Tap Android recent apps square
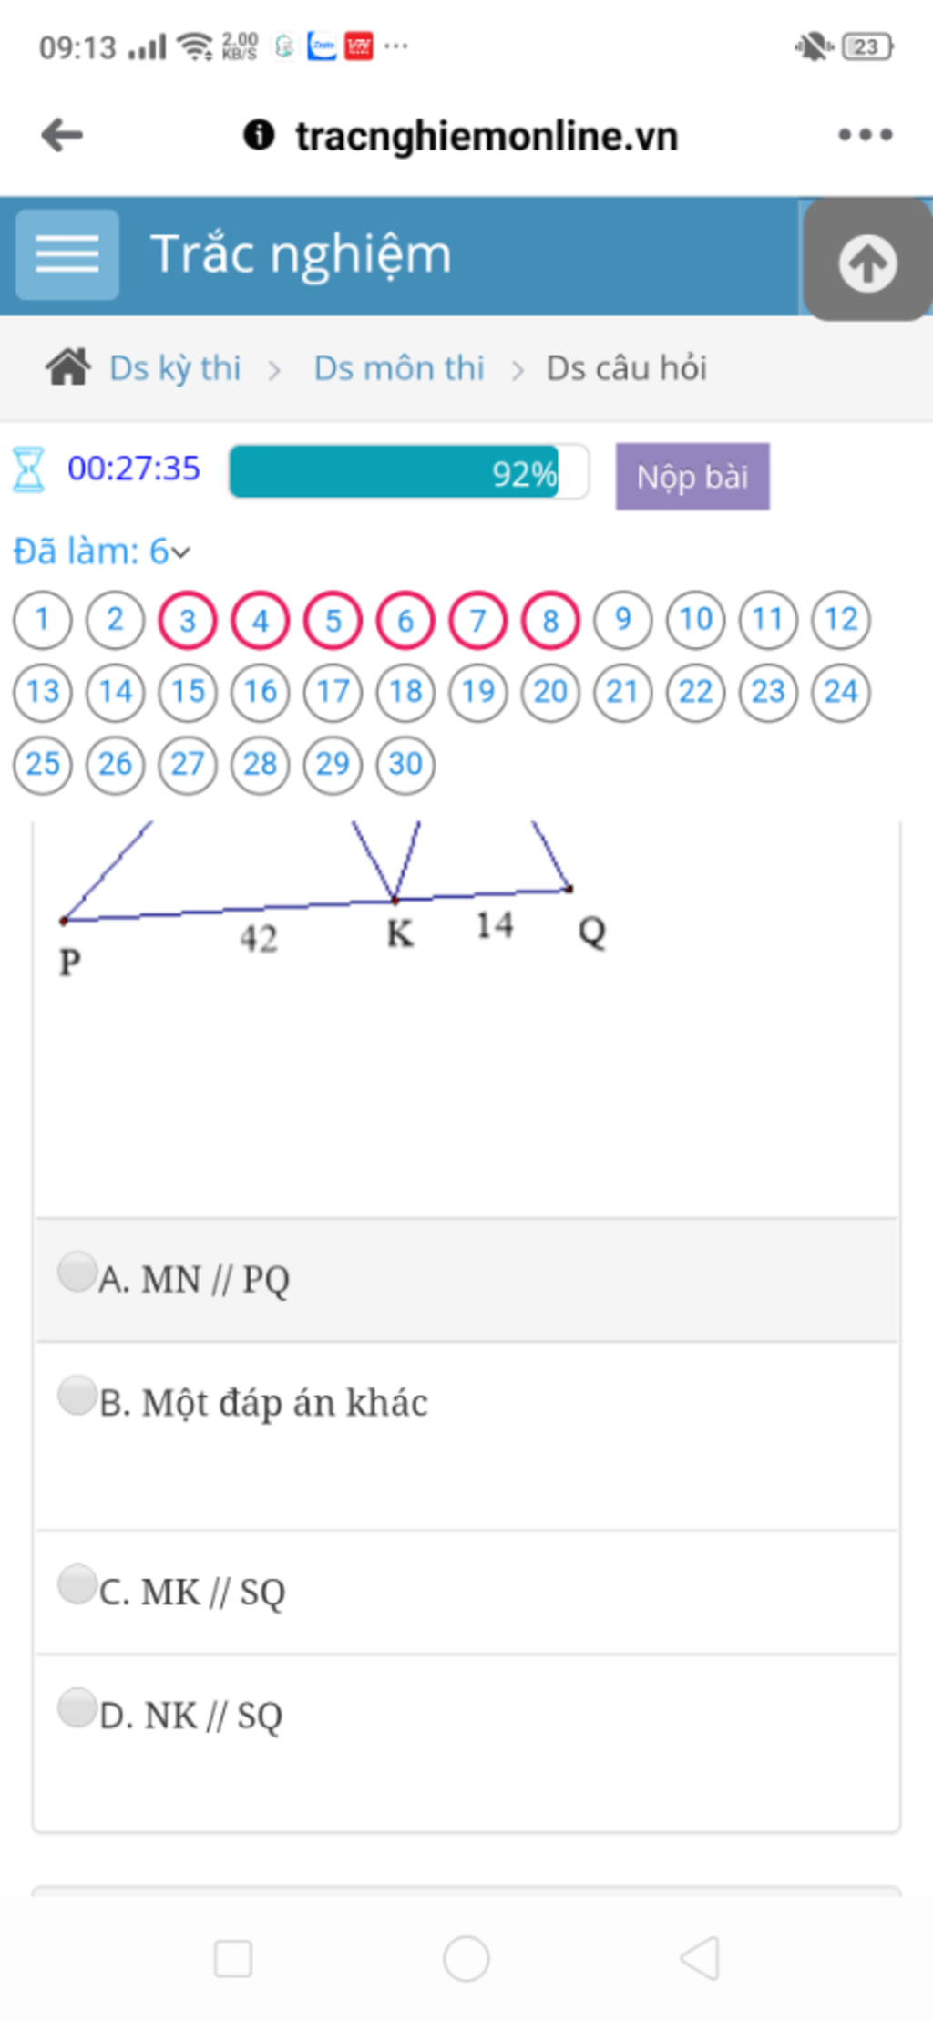933x2021 pixels. click(x=233, y=1957)
